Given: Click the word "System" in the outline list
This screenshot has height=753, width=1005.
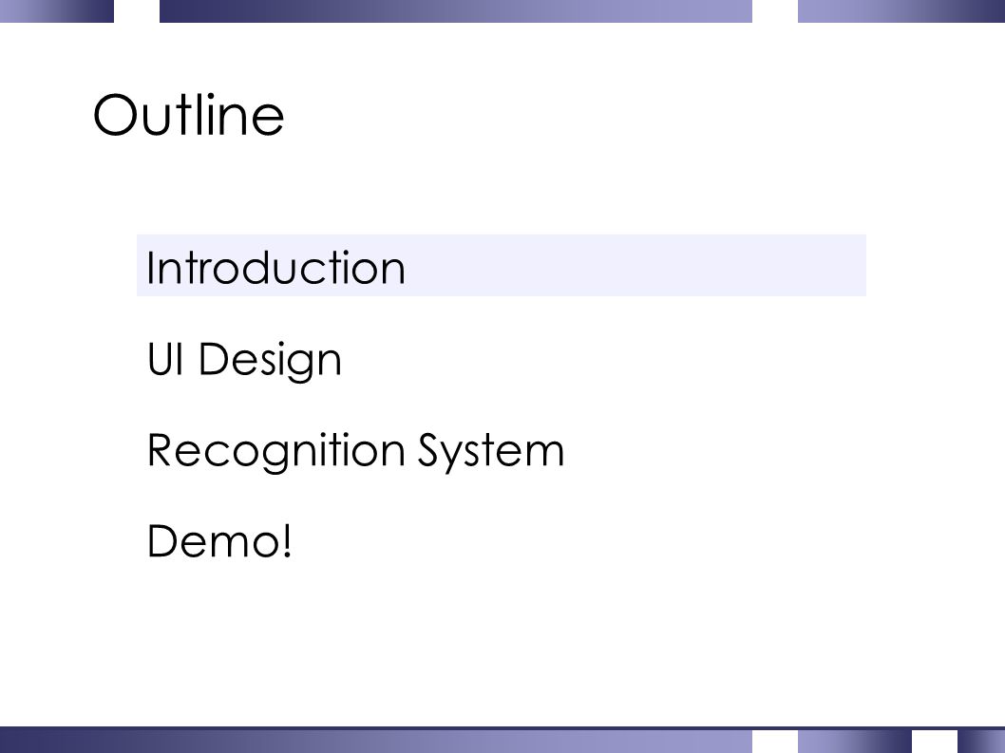Looking at the screenshot, I should pos(491,452).
